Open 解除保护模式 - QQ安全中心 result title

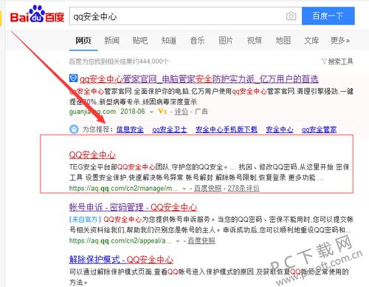pos(121,260)
